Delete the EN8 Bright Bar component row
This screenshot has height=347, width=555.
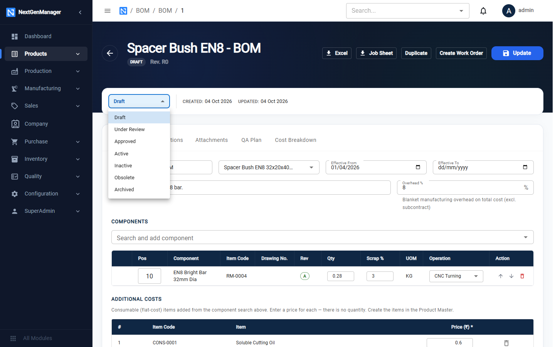click(x=522, y=276)
